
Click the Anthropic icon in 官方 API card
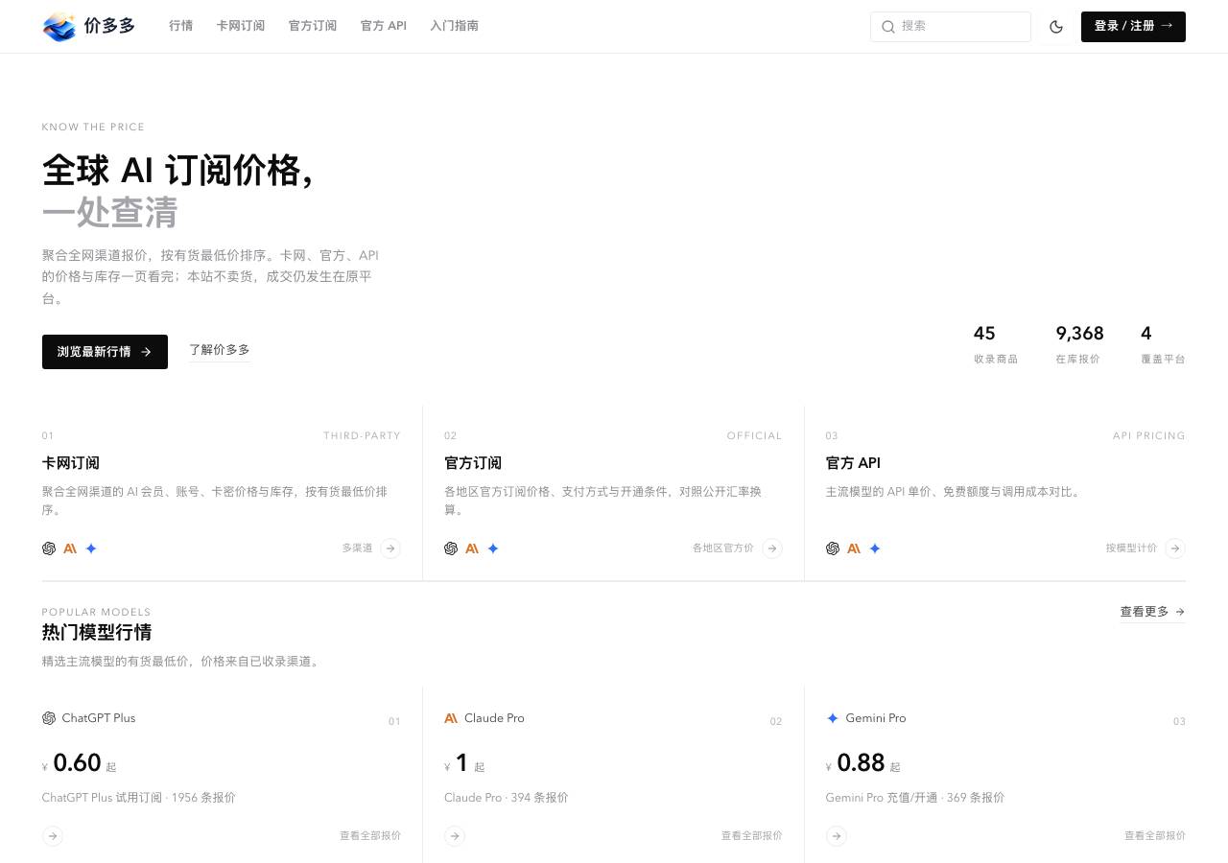click(854, 548)
